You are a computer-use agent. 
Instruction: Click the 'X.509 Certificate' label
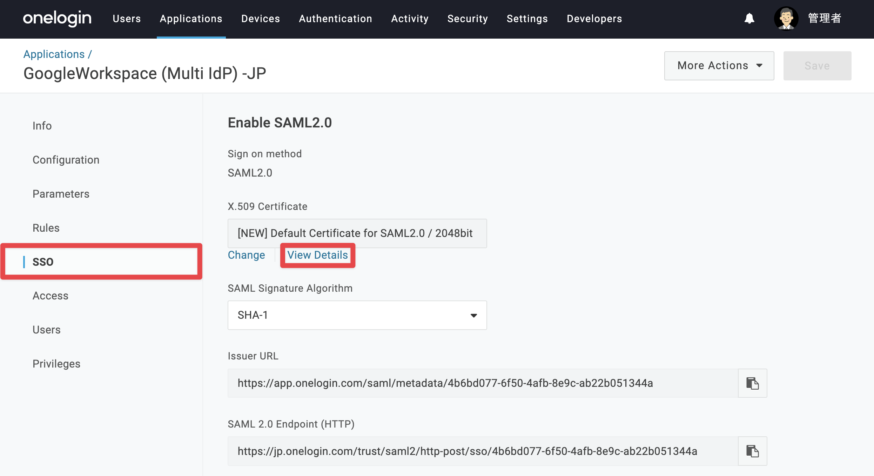pos(268,206)
